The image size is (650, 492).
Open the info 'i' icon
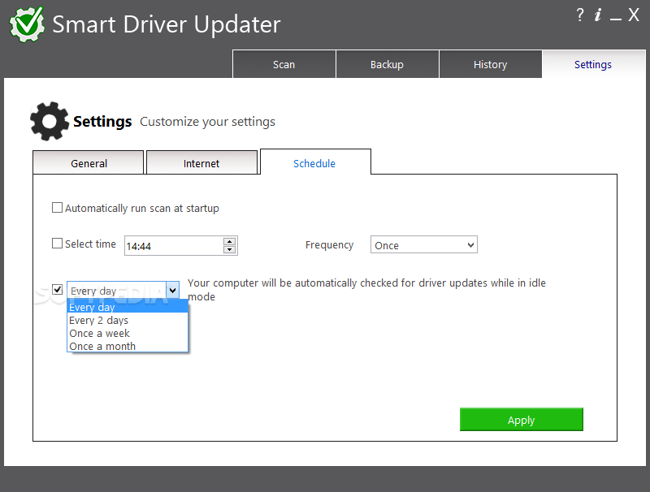point(598,15)
